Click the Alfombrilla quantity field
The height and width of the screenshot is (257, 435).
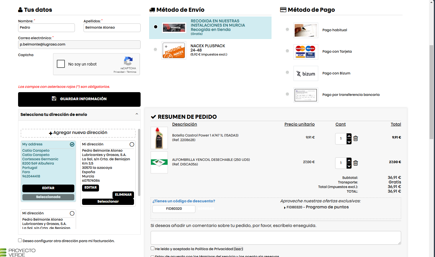click(x=341, y=163)
